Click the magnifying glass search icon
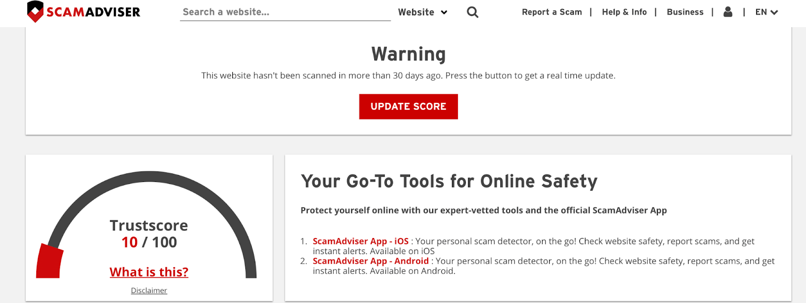Image resolution: width=806 pixels, height=303 pixels. pyautogui.click(x=472, y=12)
